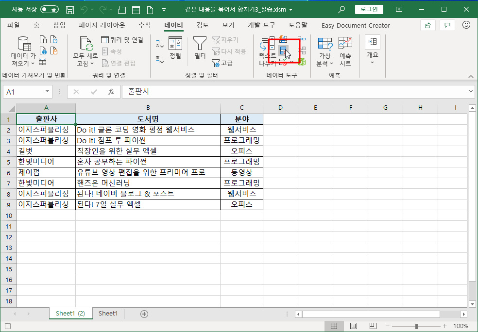Image resolution: width=478 pixels, height=332 pixels.
Task: Click zoom in plus button
Action: [445, 326]
